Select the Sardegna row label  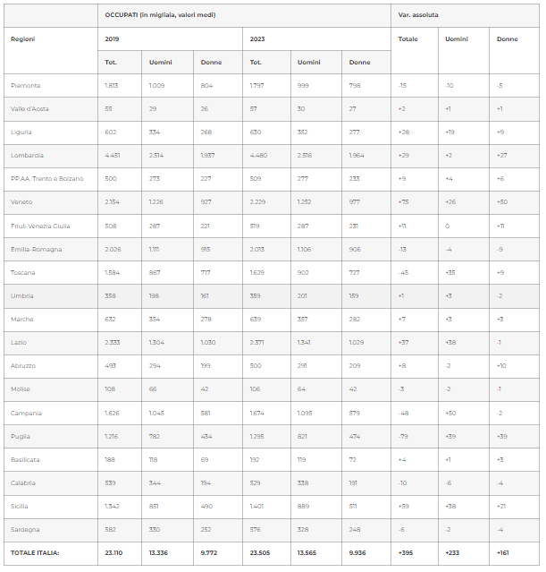(27, 530)
